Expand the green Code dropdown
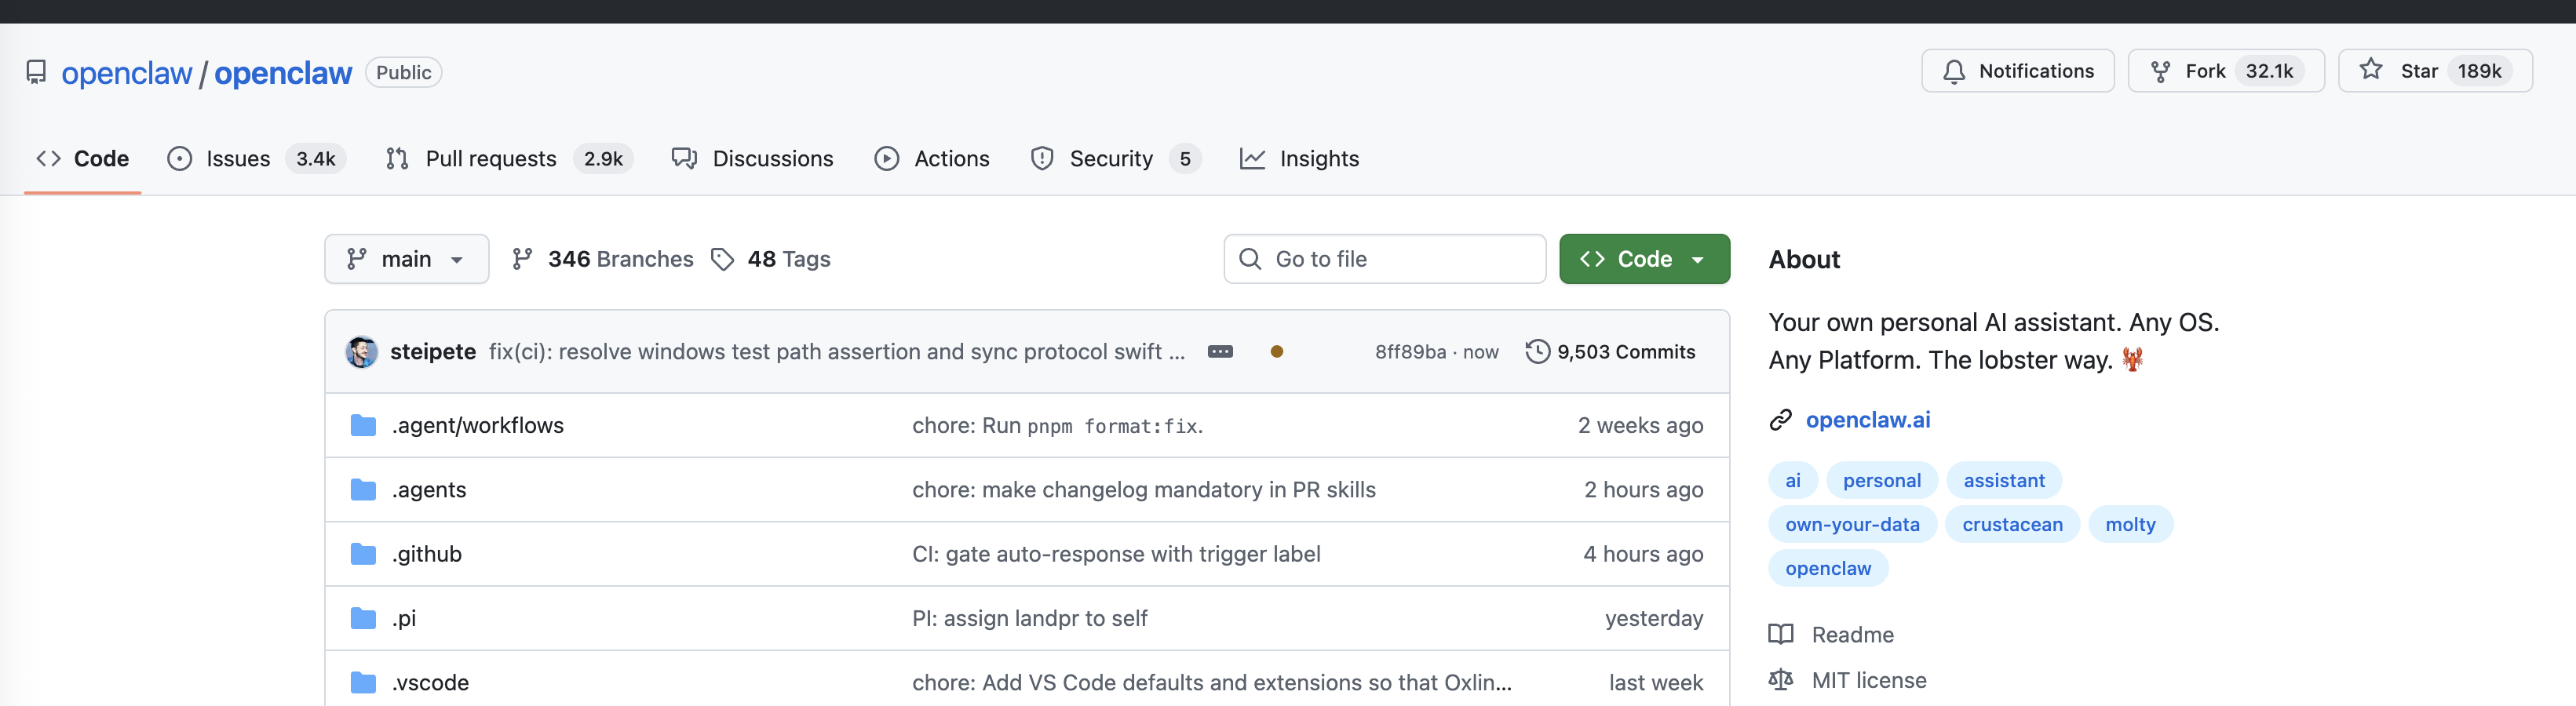 point(1644,259)
